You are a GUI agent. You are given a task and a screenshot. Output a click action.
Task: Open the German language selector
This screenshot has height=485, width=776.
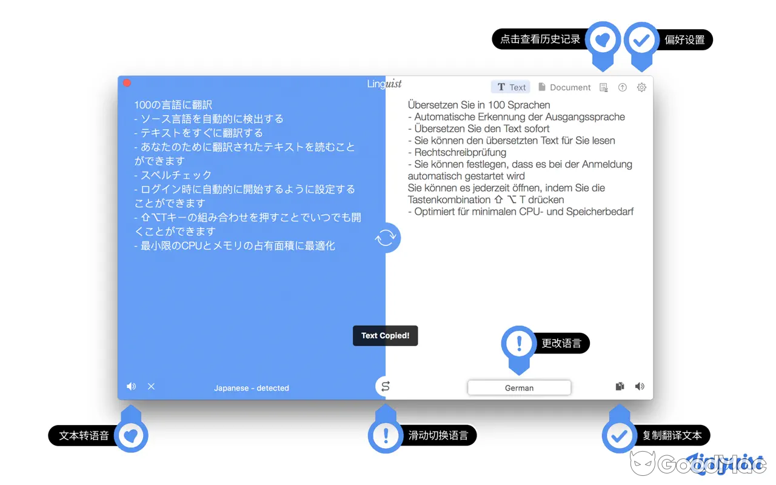click(519, 387)
